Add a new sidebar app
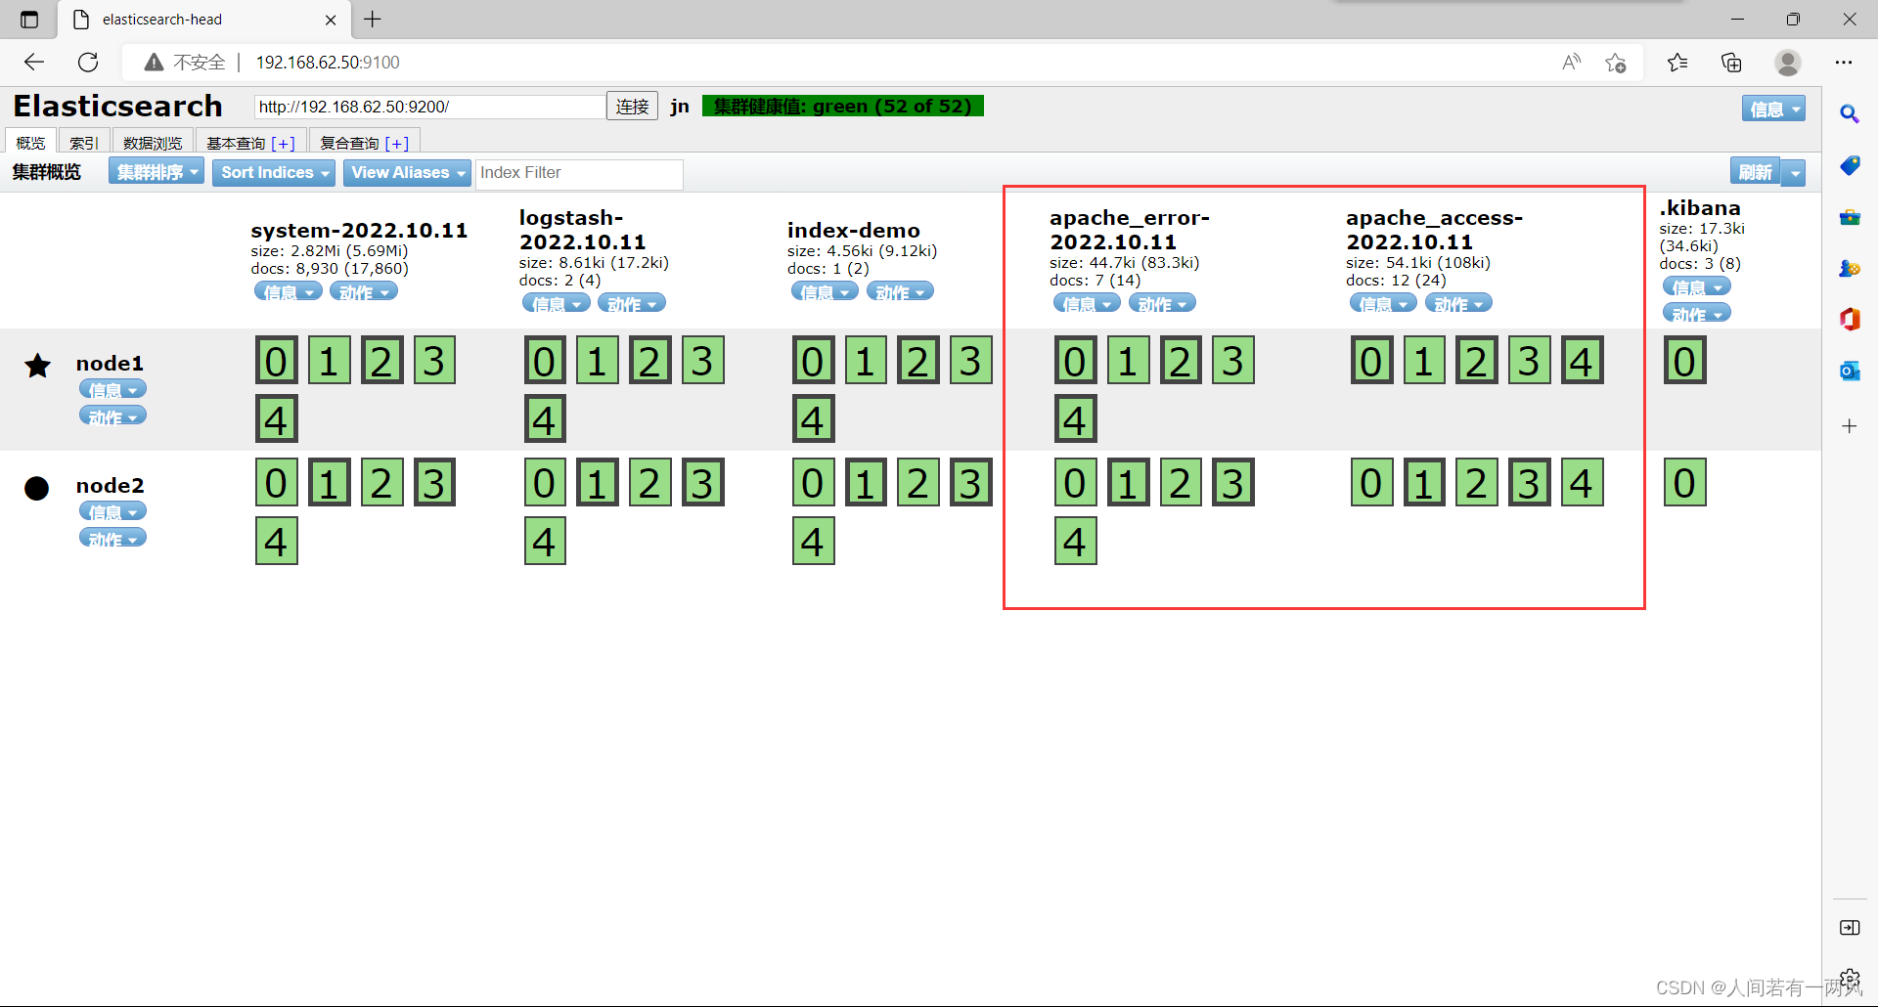 tap(1850, 426)
